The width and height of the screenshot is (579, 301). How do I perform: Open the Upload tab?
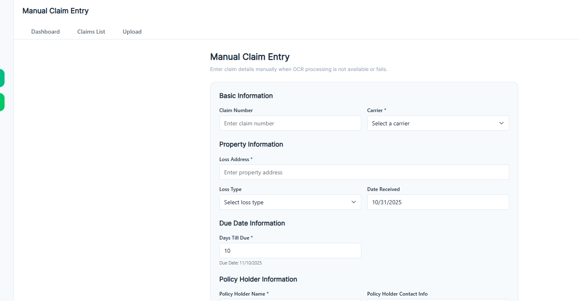pyautogui.click(x=132, y=31)
